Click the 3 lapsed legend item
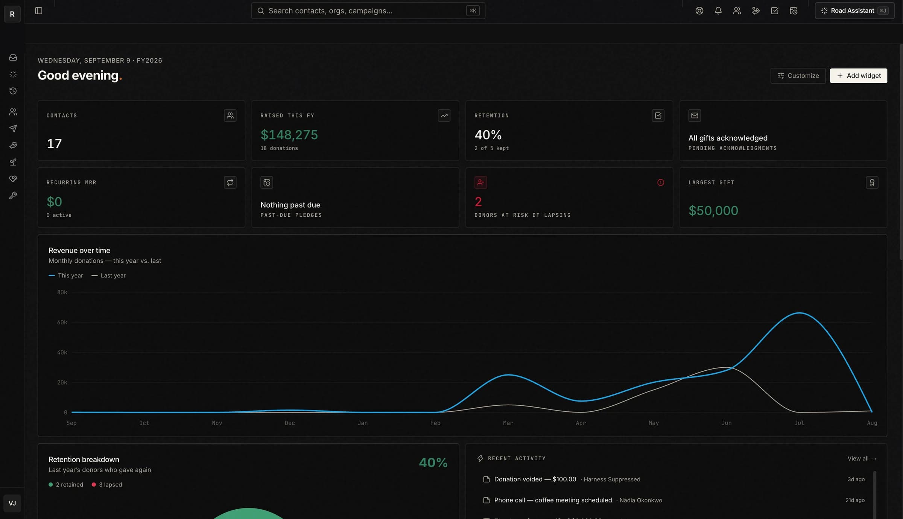This screenshot has height=519, width=903. (107, 484)
